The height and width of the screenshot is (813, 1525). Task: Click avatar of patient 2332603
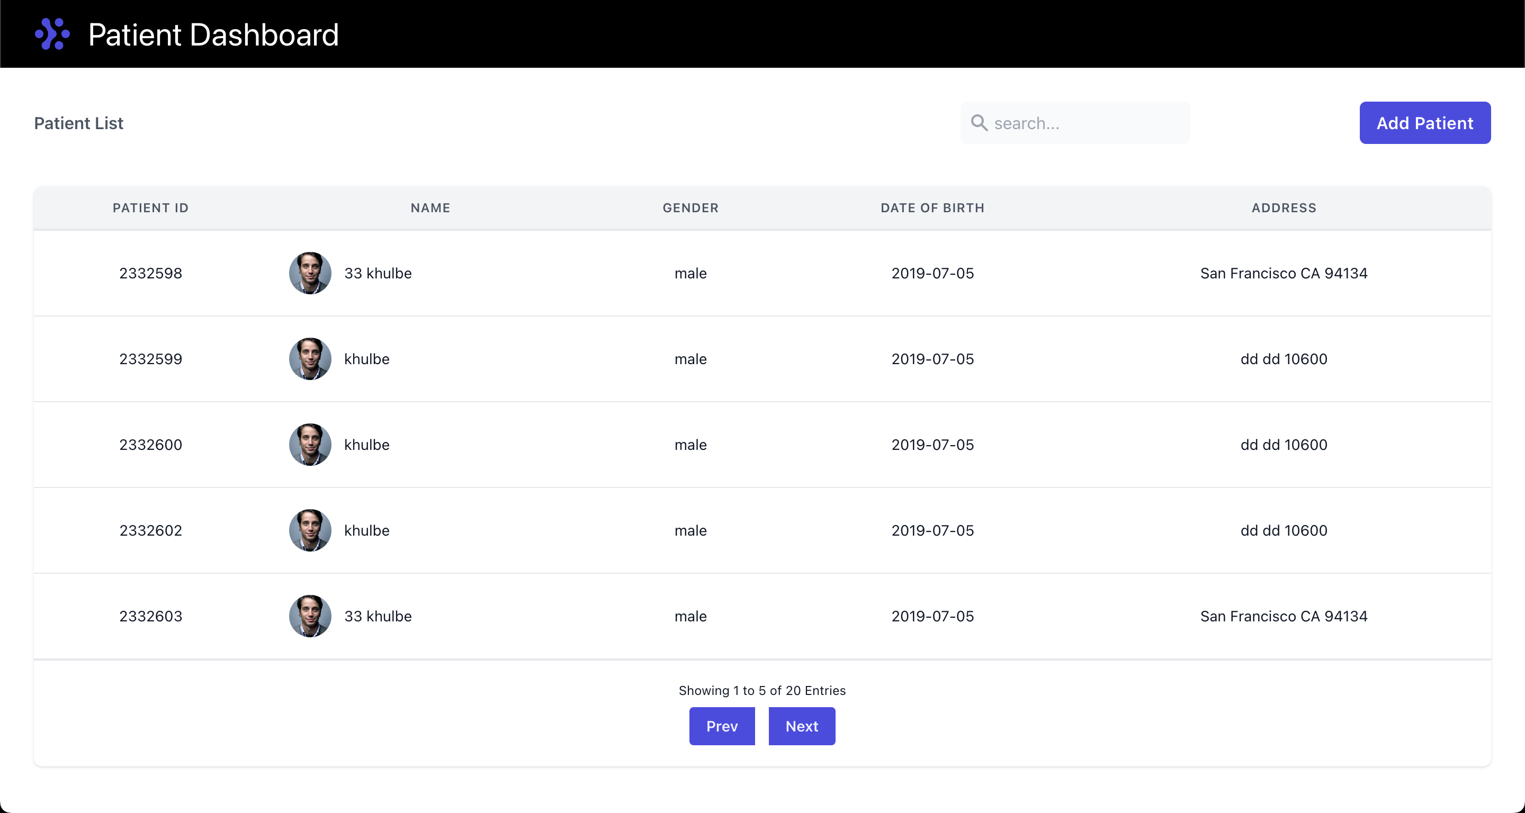(x=310, y=616)
